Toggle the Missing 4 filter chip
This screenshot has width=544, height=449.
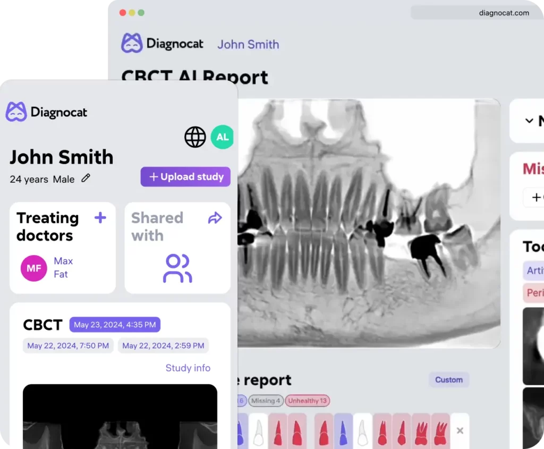pos(266,401)
